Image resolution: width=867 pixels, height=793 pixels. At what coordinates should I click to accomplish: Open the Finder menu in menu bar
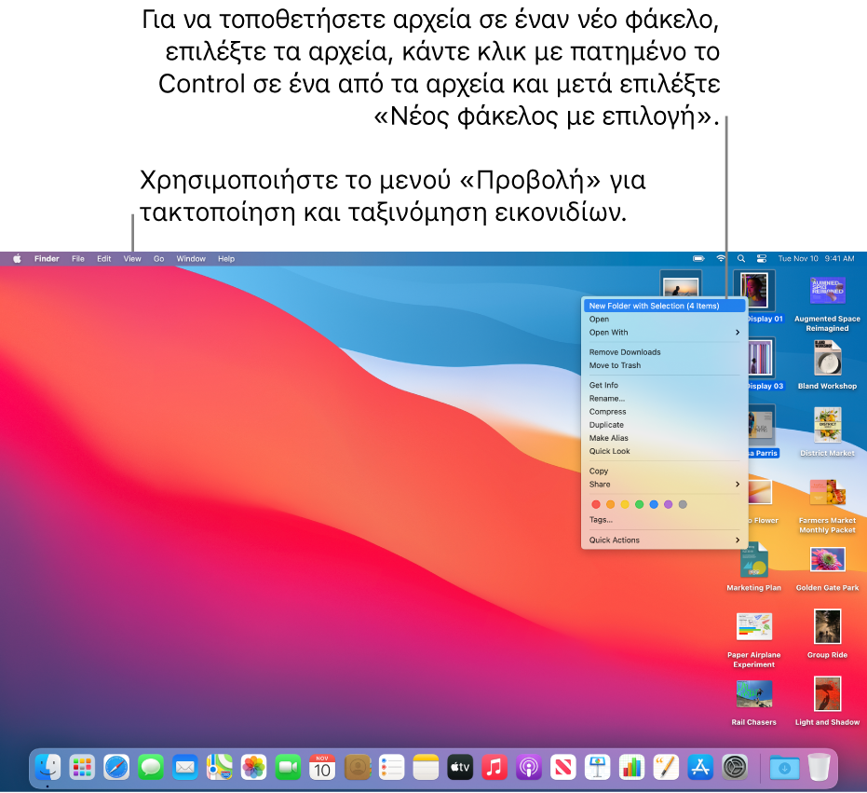coord(47,258)
